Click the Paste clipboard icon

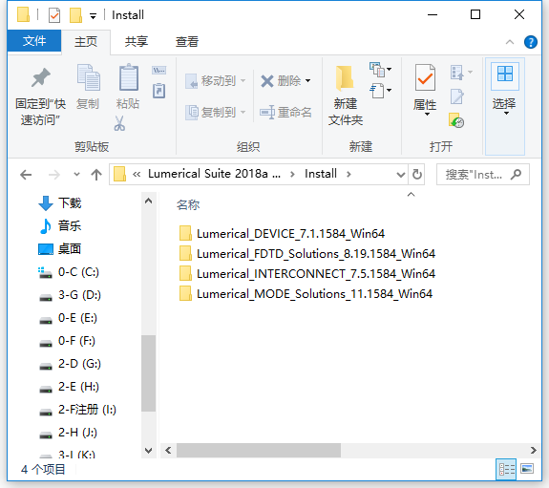click(x=128, y=77)
